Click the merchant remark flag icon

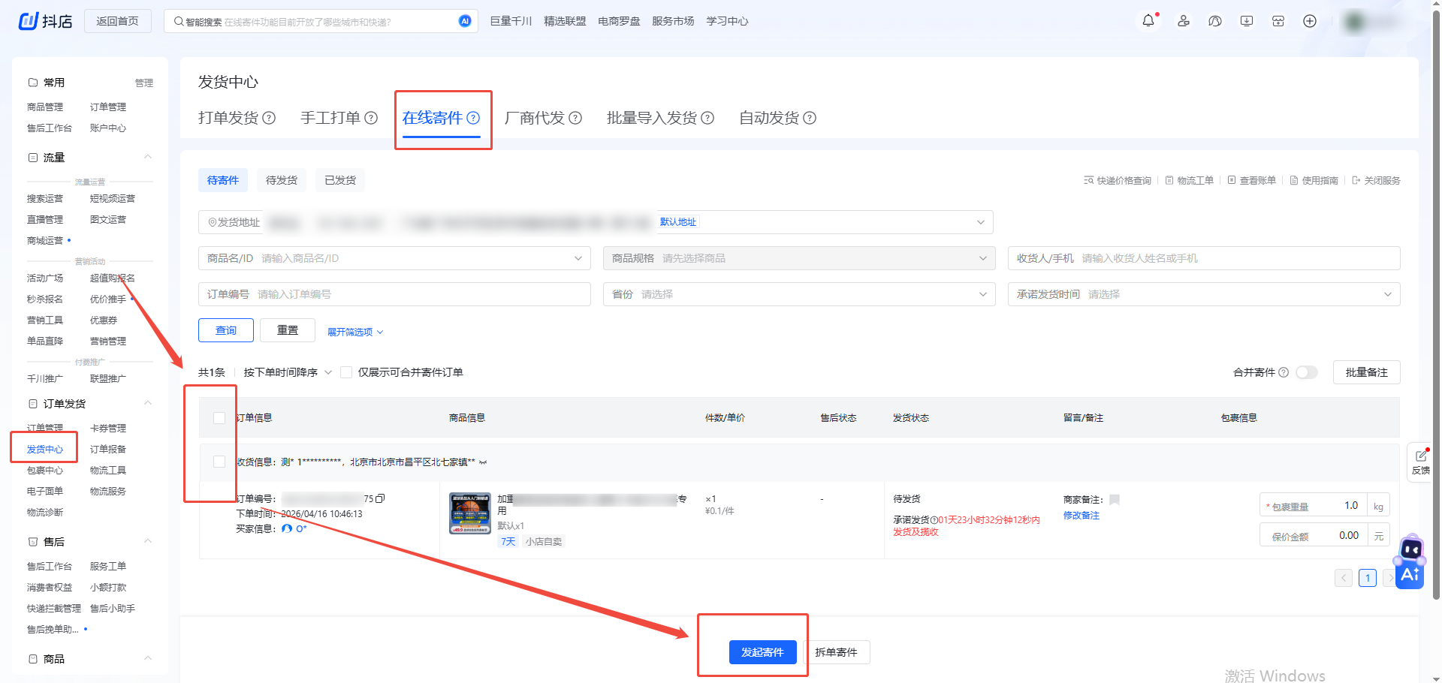tap(1115, 500)
